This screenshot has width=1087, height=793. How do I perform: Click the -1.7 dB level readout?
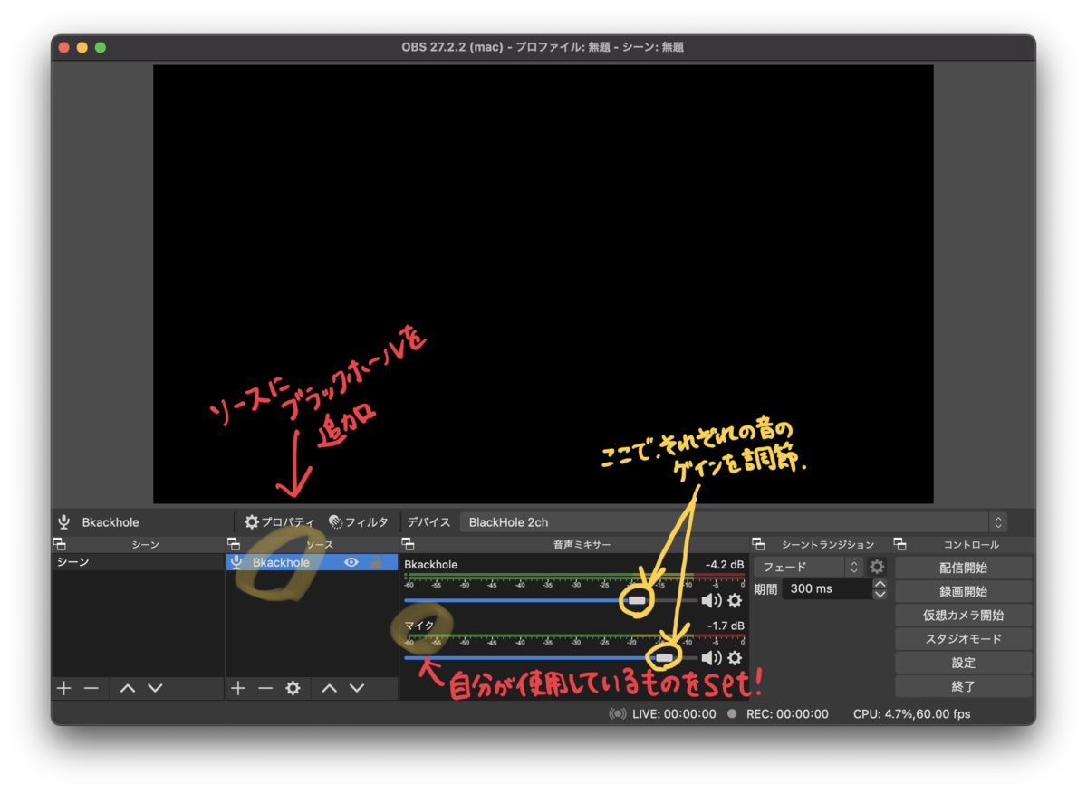(725, 626)
